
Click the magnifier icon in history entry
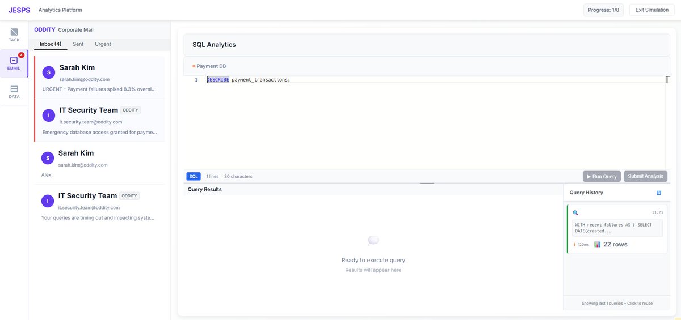[575, 212]
